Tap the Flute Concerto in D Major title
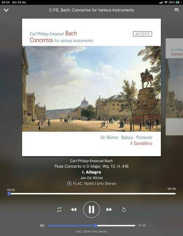183x236 pixels. (x=91, y=166)
